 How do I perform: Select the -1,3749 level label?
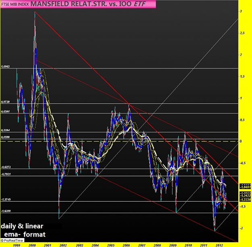[x=6, y=200]
